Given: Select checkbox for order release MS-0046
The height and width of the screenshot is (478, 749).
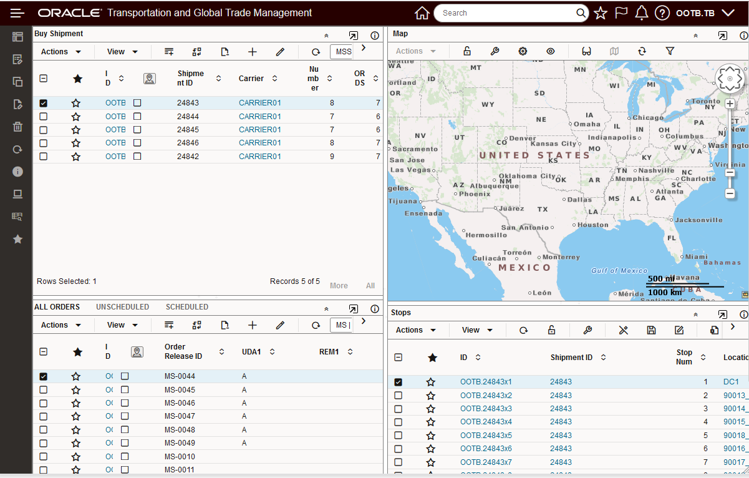Looking at the screenshot, I should 43,403.
